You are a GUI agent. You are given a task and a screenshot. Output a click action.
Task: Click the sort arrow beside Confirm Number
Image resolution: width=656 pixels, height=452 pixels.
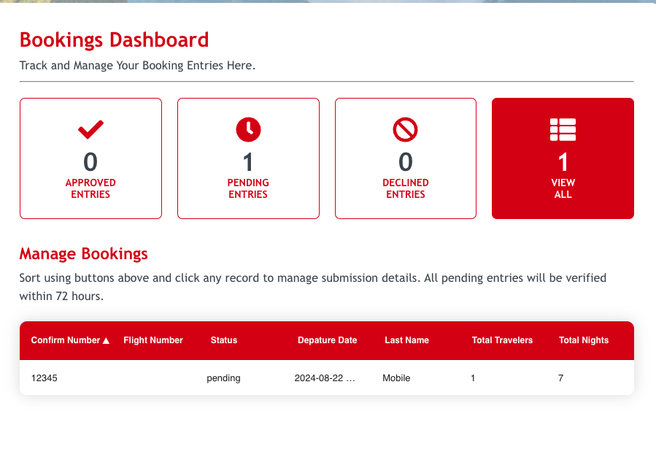[107, 341]
